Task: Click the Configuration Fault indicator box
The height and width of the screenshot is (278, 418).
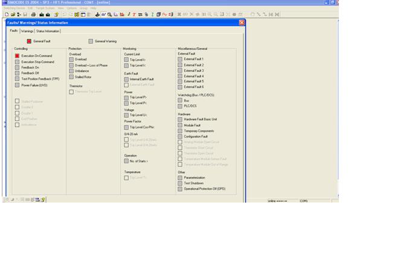Action: pyautogui.click(x=180, y=136)
